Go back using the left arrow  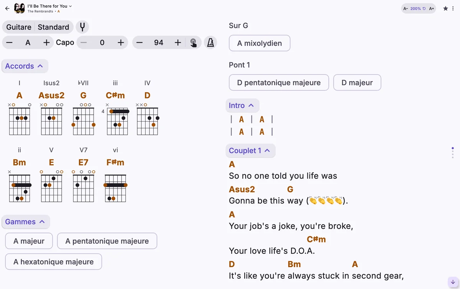point(7,8)
